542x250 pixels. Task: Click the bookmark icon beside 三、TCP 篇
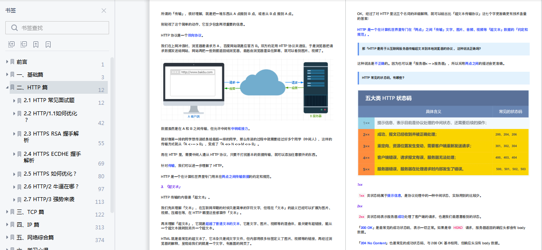13,212
